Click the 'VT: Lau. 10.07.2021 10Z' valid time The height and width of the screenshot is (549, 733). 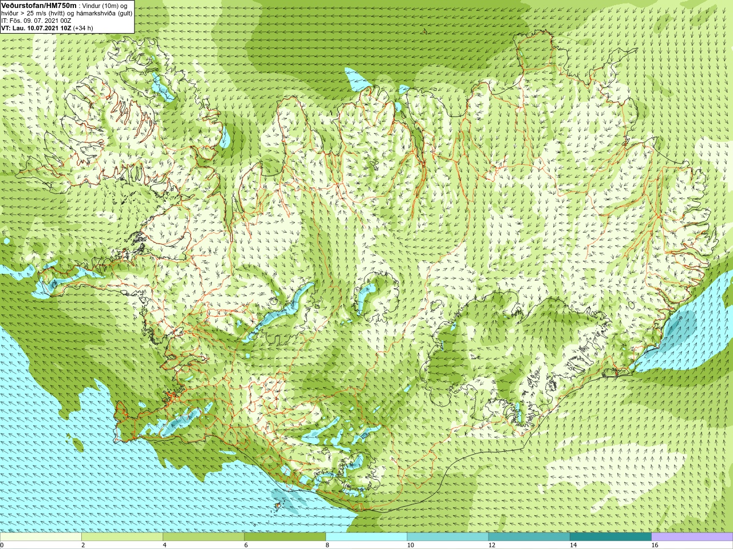[x=36, y=28]
